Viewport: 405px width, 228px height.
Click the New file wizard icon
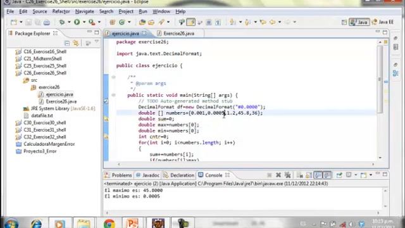(x=14, y=22)
